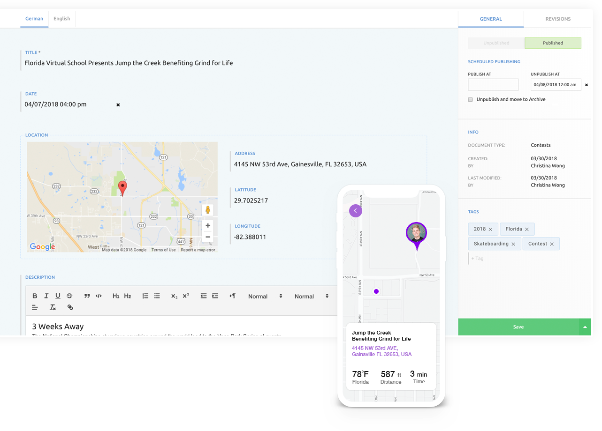602x431 pixels.
Task: Expand the Save options arrow
Action: (x=585, y=327)
